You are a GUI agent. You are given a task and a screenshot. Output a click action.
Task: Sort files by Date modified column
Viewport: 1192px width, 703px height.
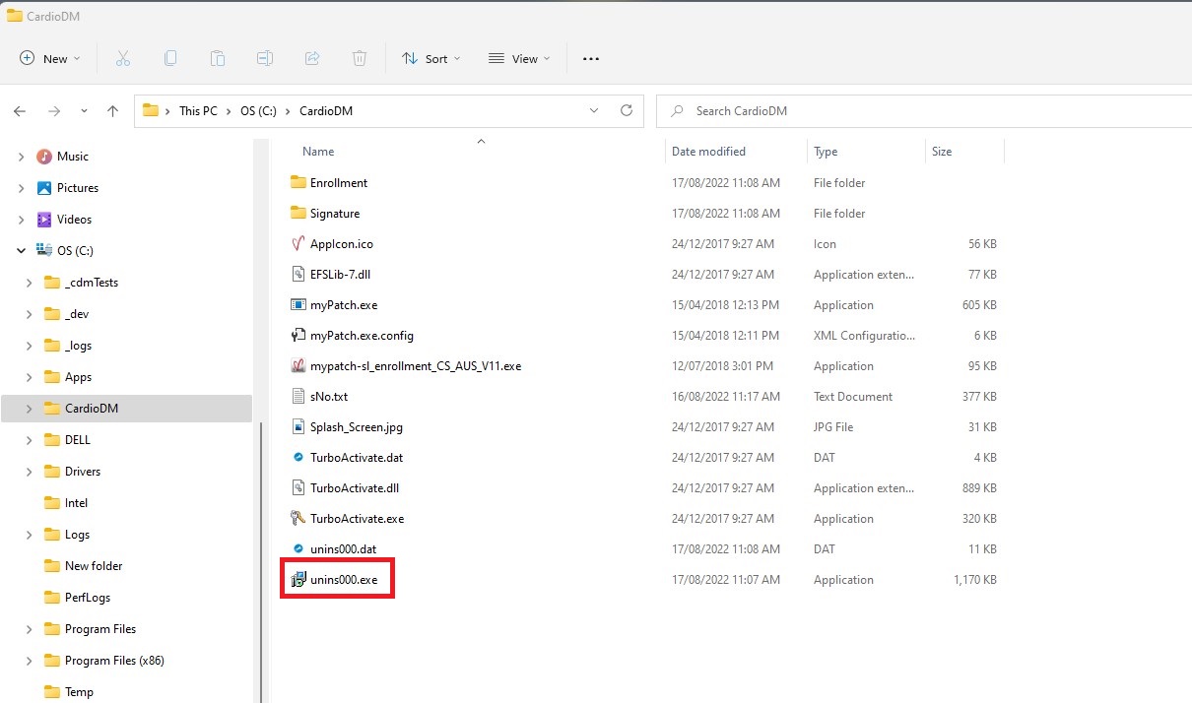coord(708,152)
